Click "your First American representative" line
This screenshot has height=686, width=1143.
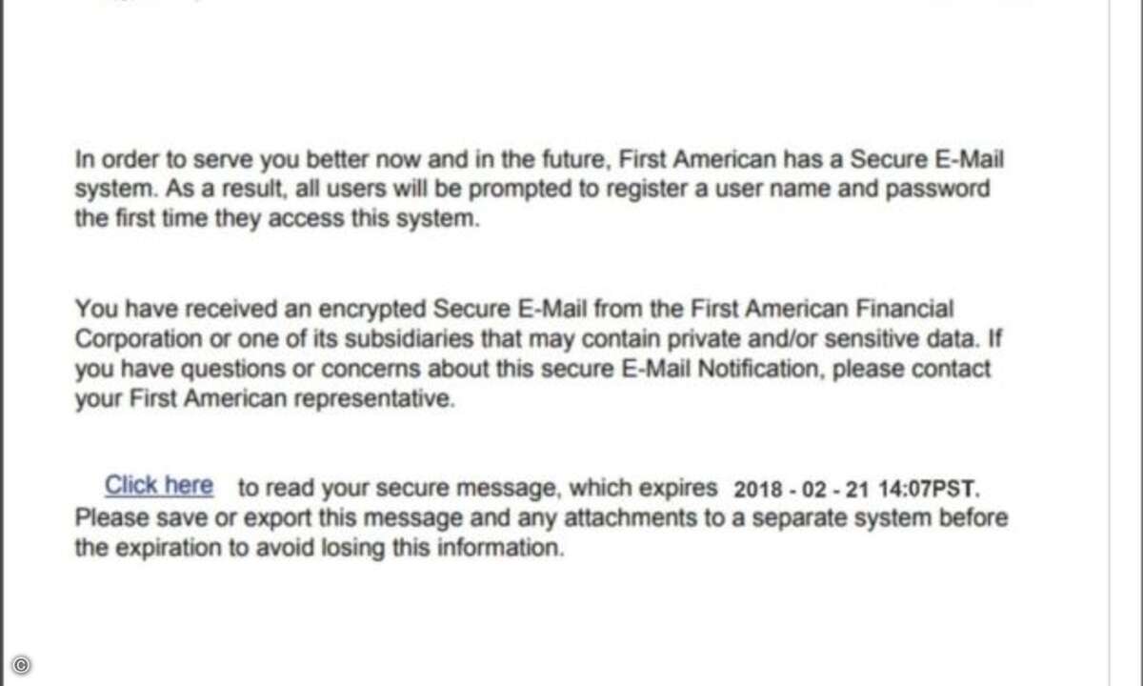tap(265, 399)
